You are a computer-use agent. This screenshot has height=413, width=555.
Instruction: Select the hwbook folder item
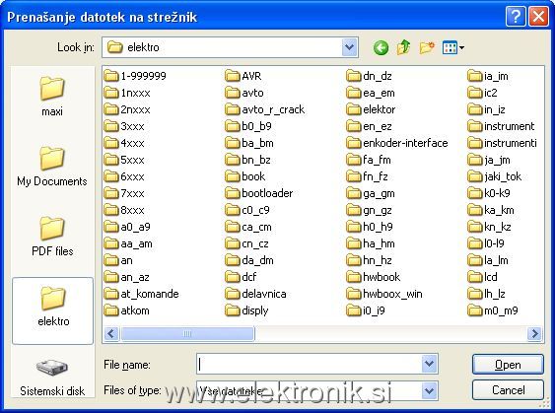[x=374, y=277]
